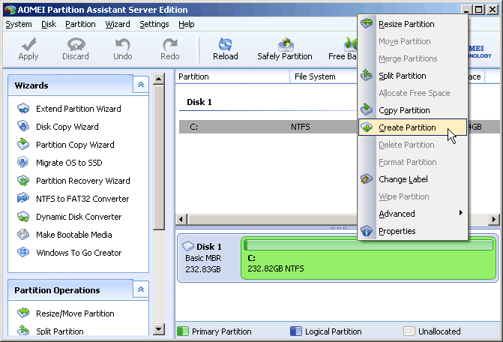The height and width of the screenshot is (342, 503).
Task: Click NTFS to FAT32 Converter link
Action: 82,199
